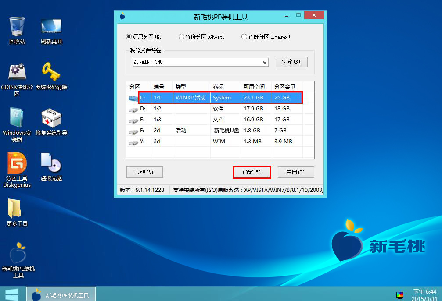Select the 新毛桃U盘 volume label cell
Viewport: 442px width, 301px height.
tap(226, 131)
